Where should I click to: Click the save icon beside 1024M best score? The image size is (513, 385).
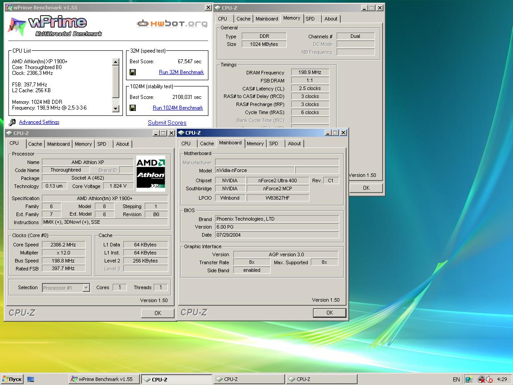(133, 108)
